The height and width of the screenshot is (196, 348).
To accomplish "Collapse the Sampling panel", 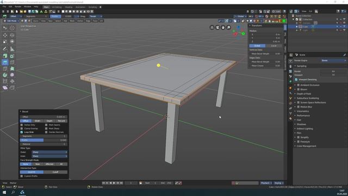I will click(301, 66).
